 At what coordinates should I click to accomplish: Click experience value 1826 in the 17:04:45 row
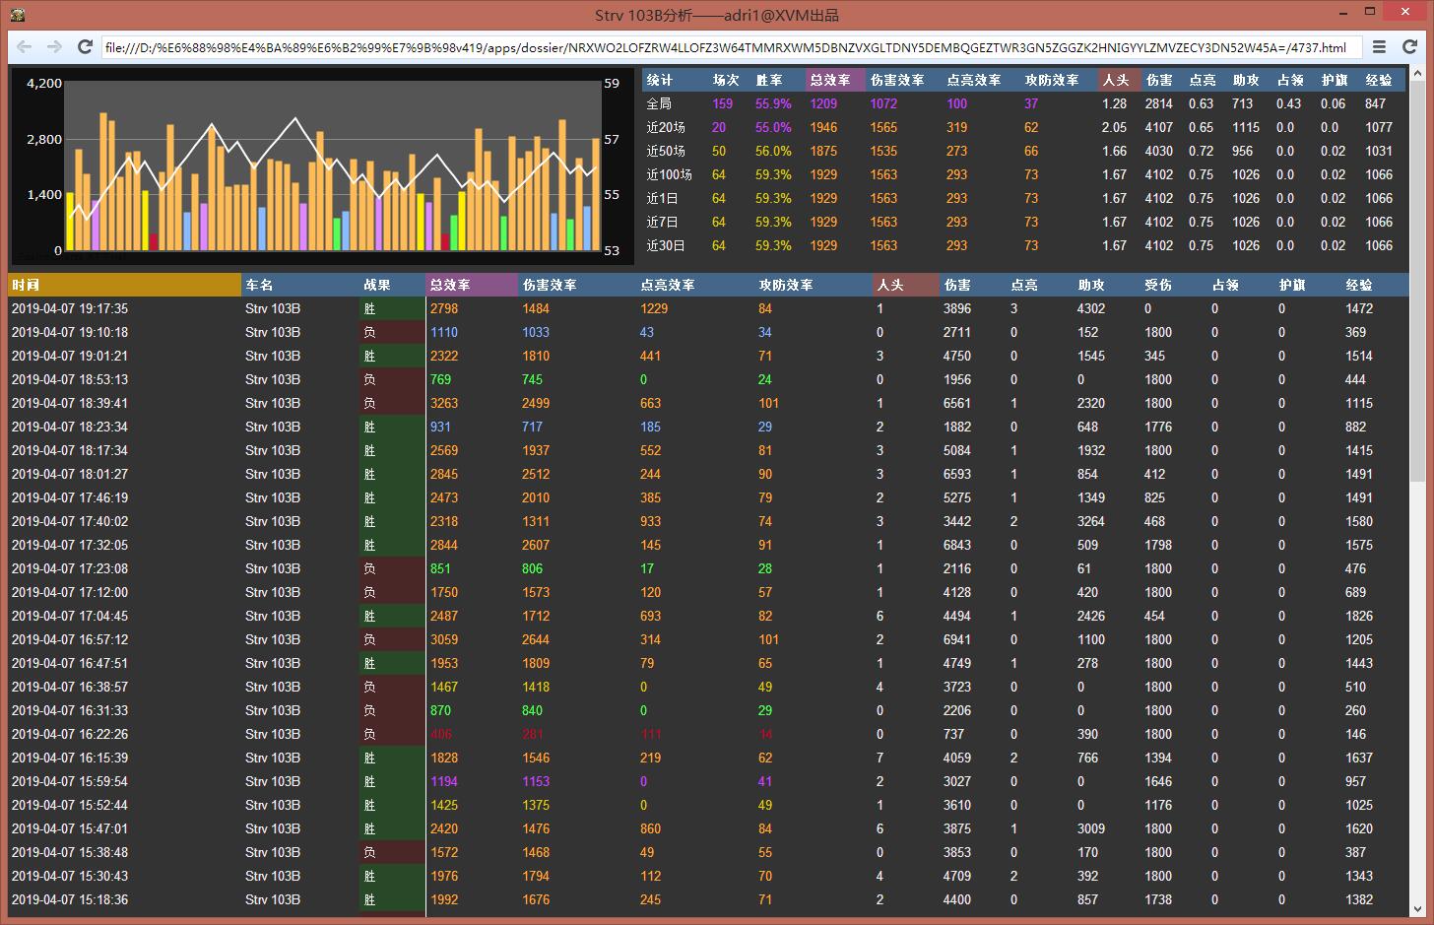pos(1359,616)
